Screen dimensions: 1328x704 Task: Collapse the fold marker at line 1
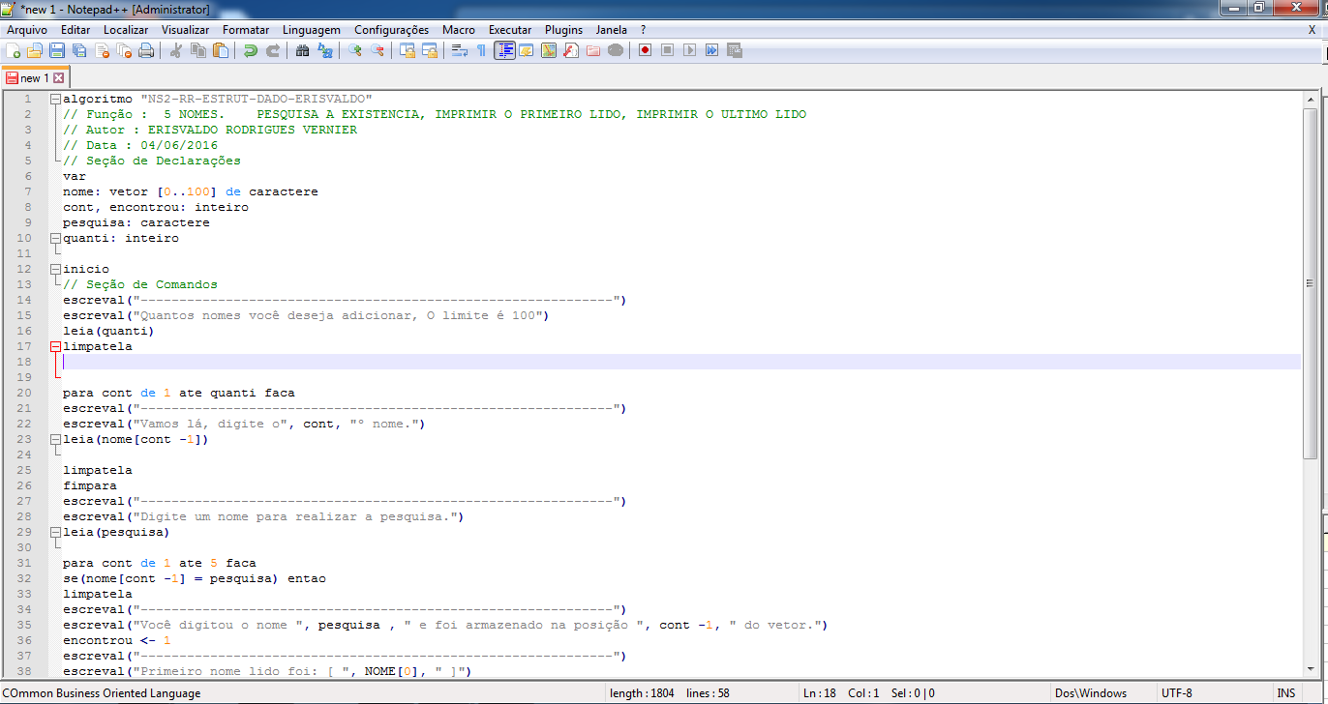point(55,99)
